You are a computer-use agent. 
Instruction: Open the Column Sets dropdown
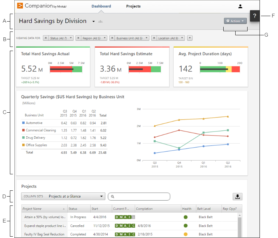point(63,197)
